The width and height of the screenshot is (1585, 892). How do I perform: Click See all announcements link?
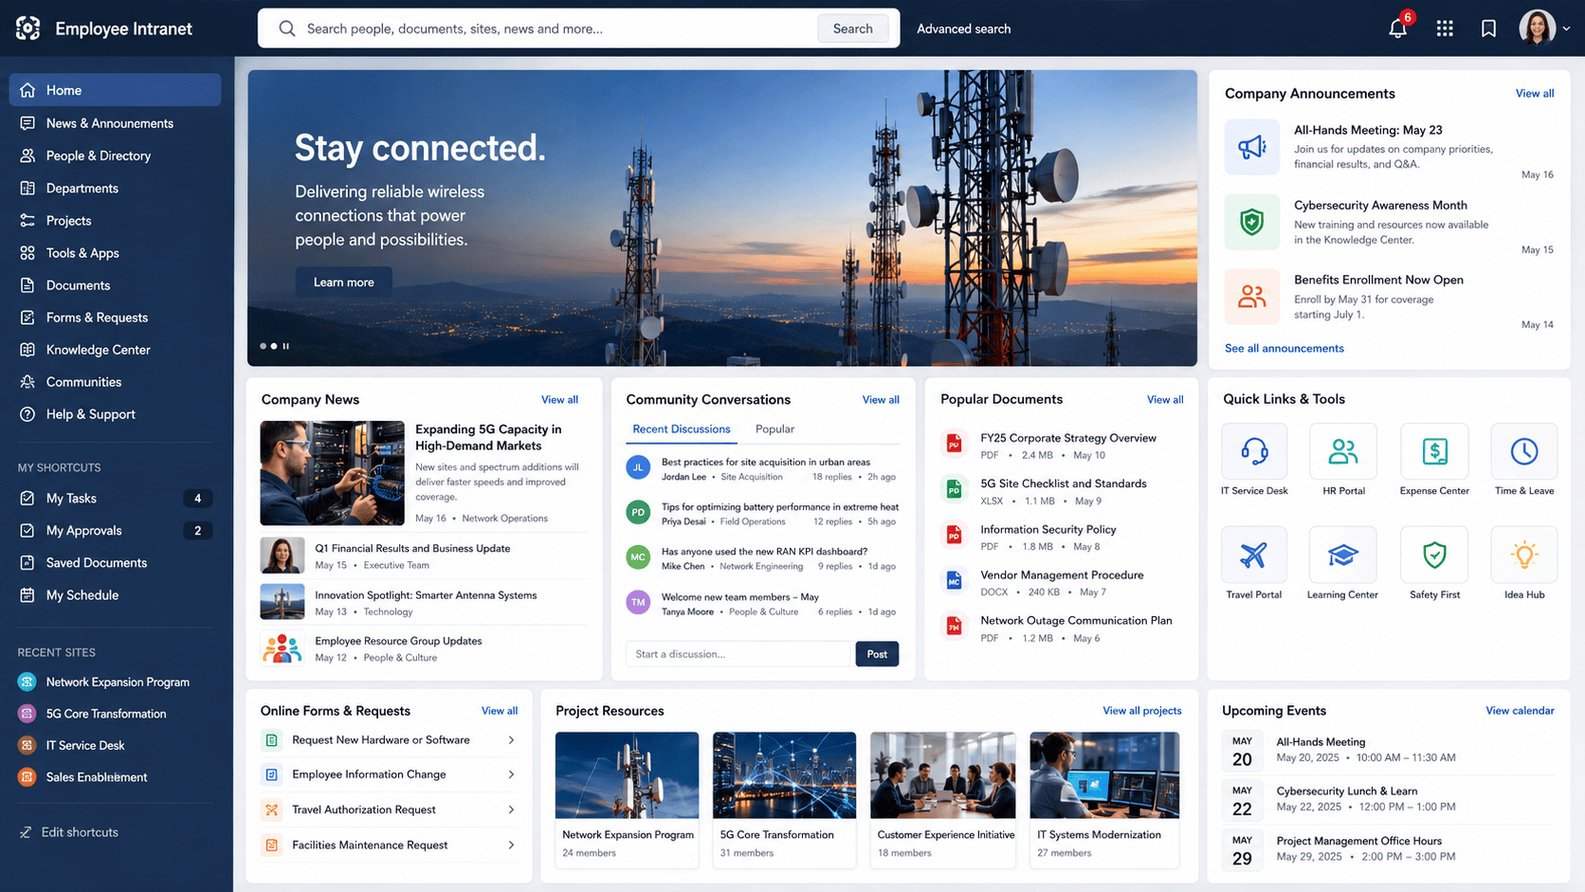pos(1284,349)
